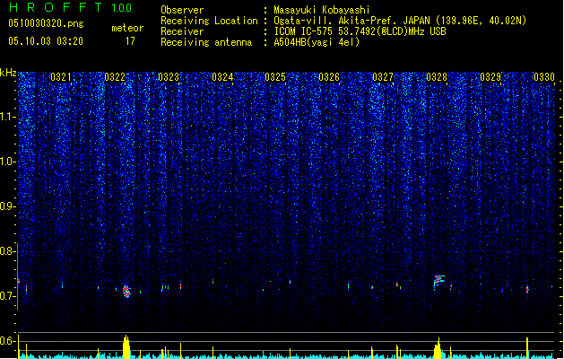Click the tall yellow power peak below 0322

pos(126,346)
